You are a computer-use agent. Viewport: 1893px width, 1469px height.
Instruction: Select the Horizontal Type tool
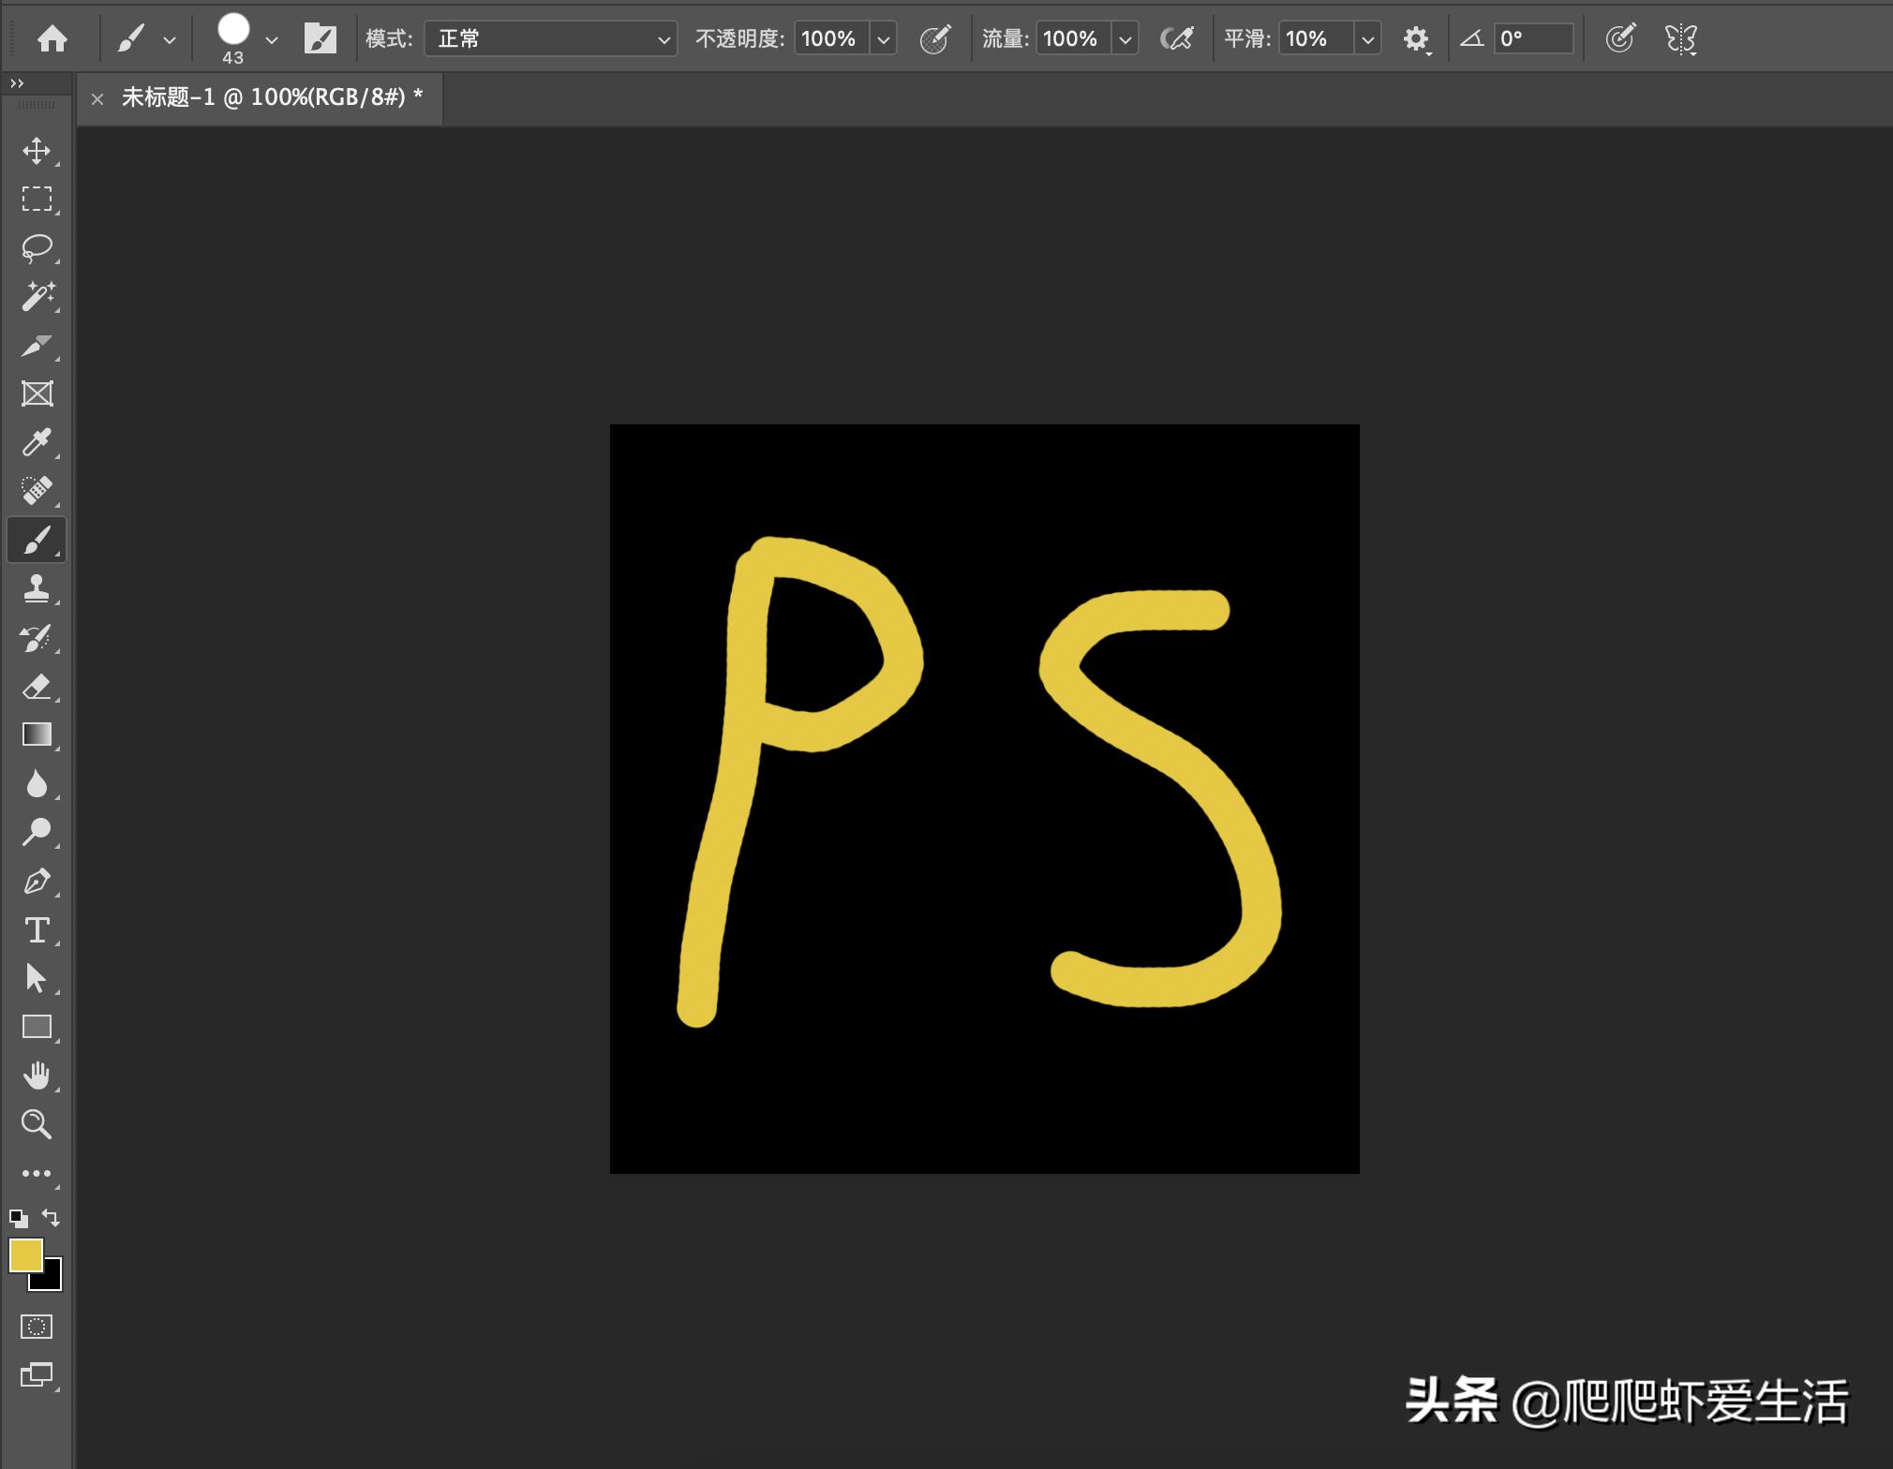click(x=37, y=930)
